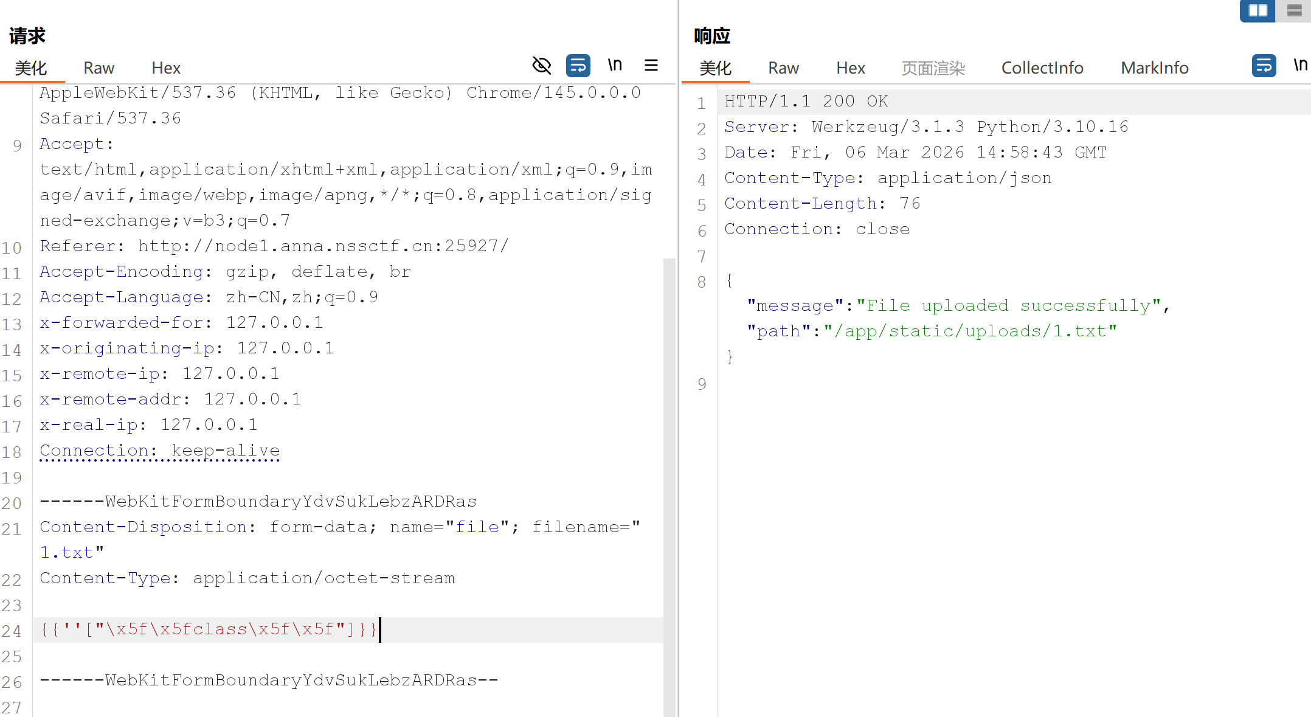The width and height of the screenshot is (1311, 717).
Task: Select the request 美化 tab
Action: tap(30, 68)
